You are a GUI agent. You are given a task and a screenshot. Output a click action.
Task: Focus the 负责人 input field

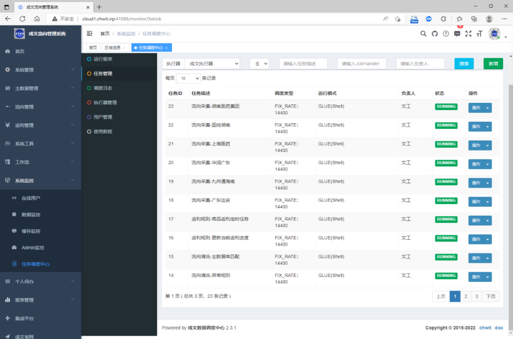pyautogui.click(x=420, y=64)
